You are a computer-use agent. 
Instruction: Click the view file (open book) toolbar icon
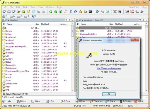coord(9,12)
